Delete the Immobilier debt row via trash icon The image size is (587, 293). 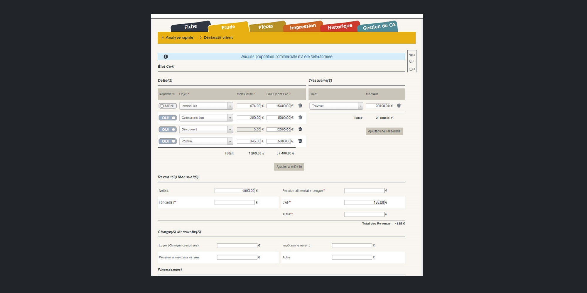click(300, 105)
